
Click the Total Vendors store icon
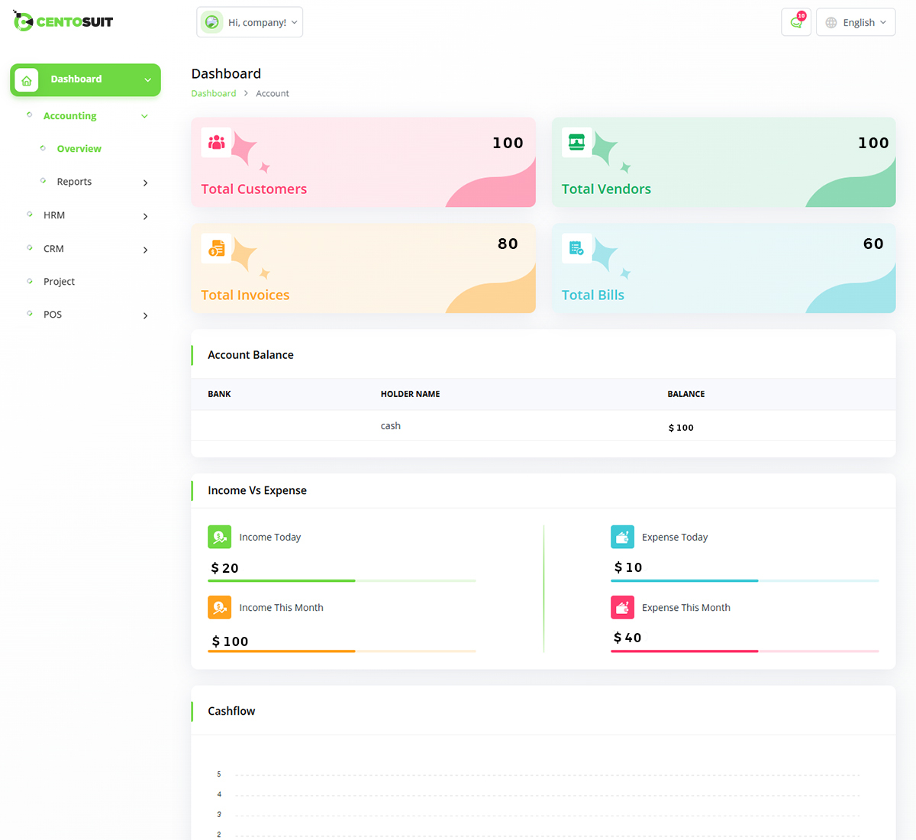point(577,143)
